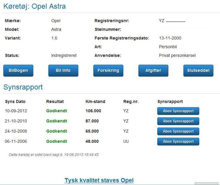Click the Bil Info button
The height and width of the screenshot is (185, 220).
tap(63, 71)
